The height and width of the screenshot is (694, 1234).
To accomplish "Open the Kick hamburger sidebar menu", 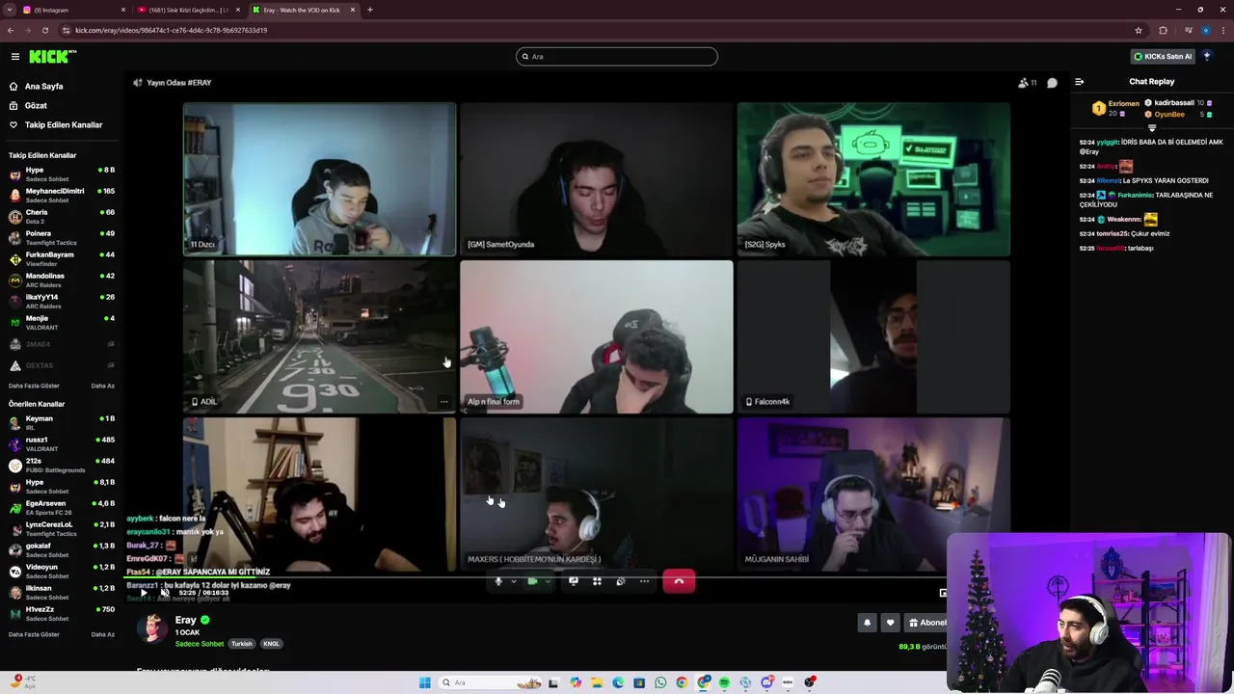I will point(15,57).
